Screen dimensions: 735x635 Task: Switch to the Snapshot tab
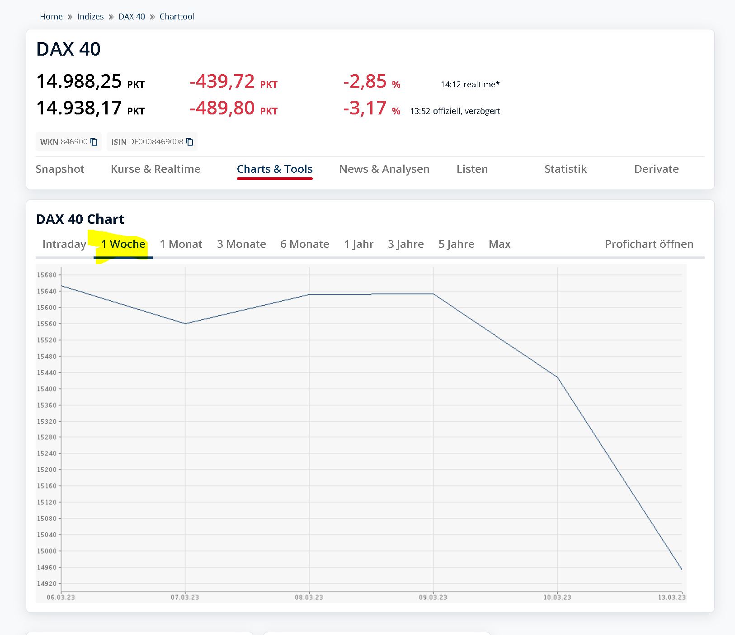pos(60,169)
